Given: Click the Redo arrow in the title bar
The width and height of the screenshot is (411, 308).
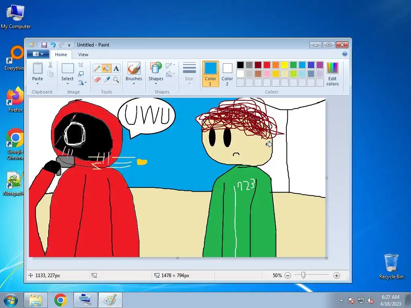Looking at the screenshot, I should [x=61, y=45].
